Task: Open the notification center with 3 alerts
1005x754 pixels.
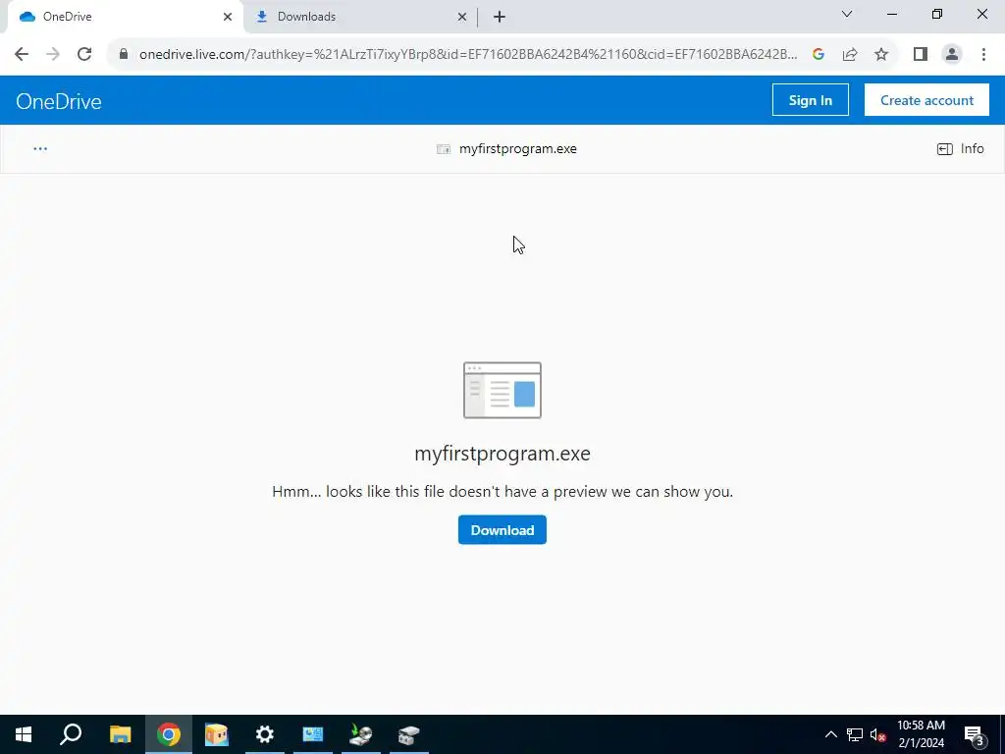Action: [x=975, y=734]
